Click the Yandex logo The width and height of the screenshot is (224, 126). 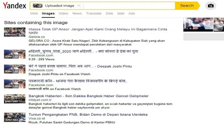[x=15, y=6]
